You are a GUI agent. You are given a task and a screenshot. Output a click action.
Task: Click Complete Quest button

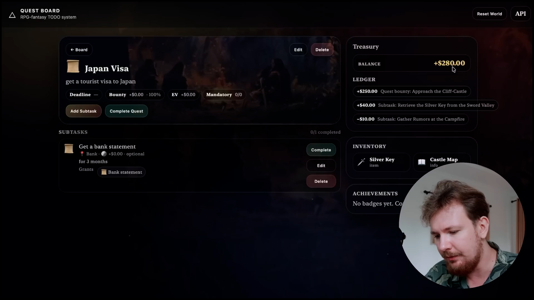pyautogui.click(x=126, y=111)
